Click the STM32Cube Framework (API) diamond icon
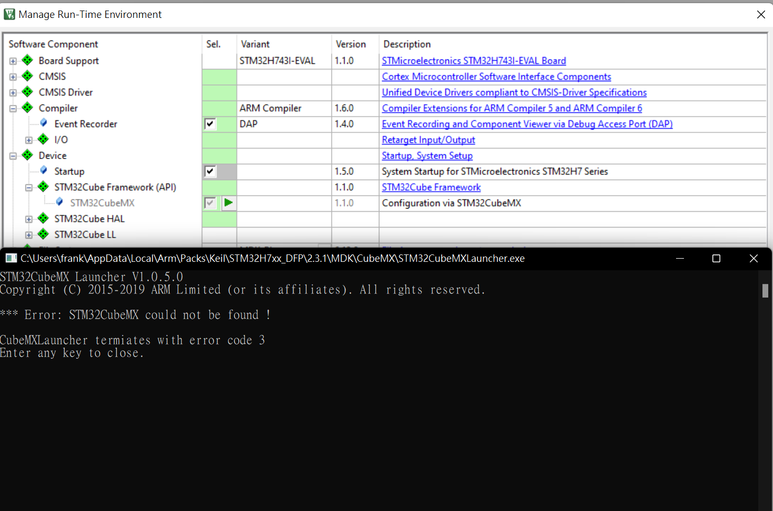773x511 pixels. (43, 187)
